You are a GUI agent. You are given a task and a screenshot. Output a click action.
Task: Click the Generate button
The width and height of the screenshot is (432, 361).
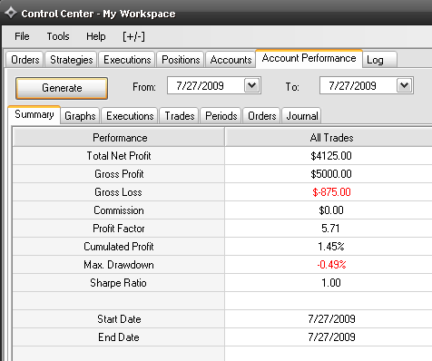click(x=62, y=88)
